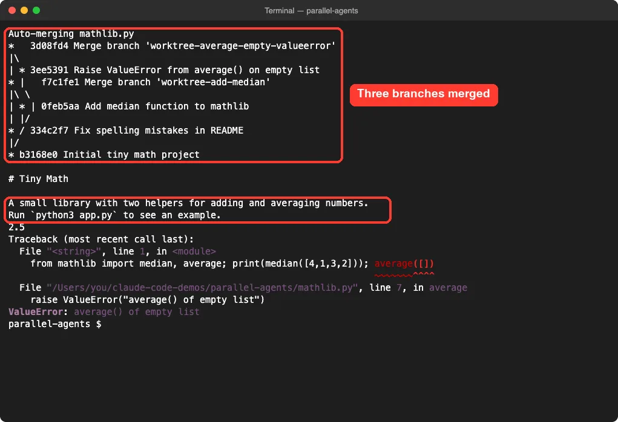Click 'Fix spelling mistakes in README' message
The height and width of the screenshot is (422, 618).
pos(159,131)
